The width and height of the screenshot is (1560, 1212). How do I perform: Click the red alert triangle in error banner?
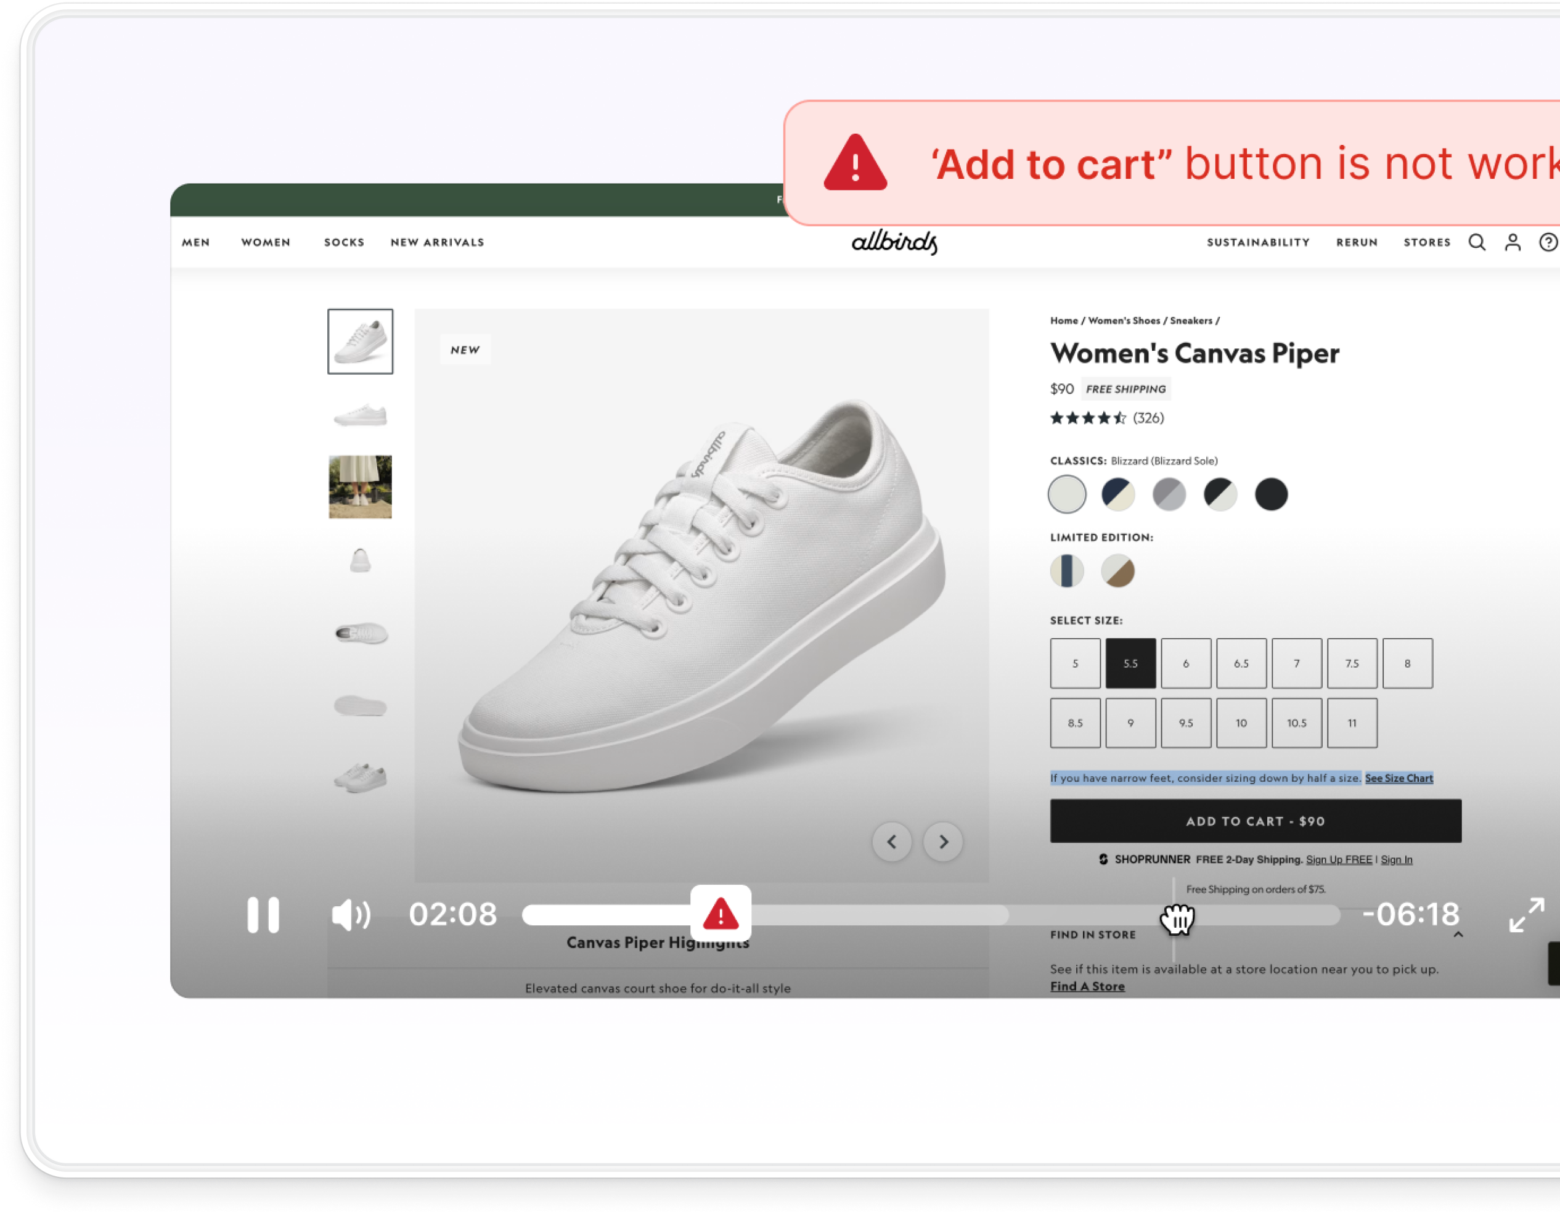tap(855, 162)
